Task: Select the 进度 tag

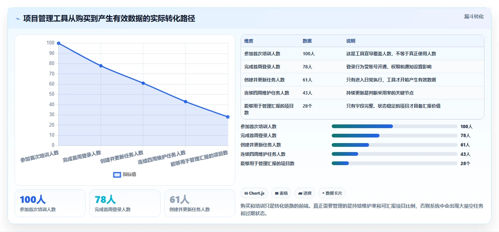Action: coord(305,193)
